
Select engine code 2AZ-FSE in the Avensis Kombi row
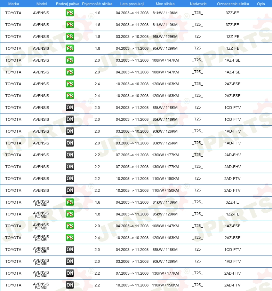232,238
